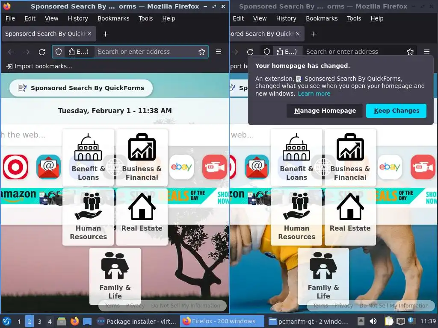The width and height of the screenshot is (438, 328).
Task: Open volume control in system tray
Action: point(373,322)
